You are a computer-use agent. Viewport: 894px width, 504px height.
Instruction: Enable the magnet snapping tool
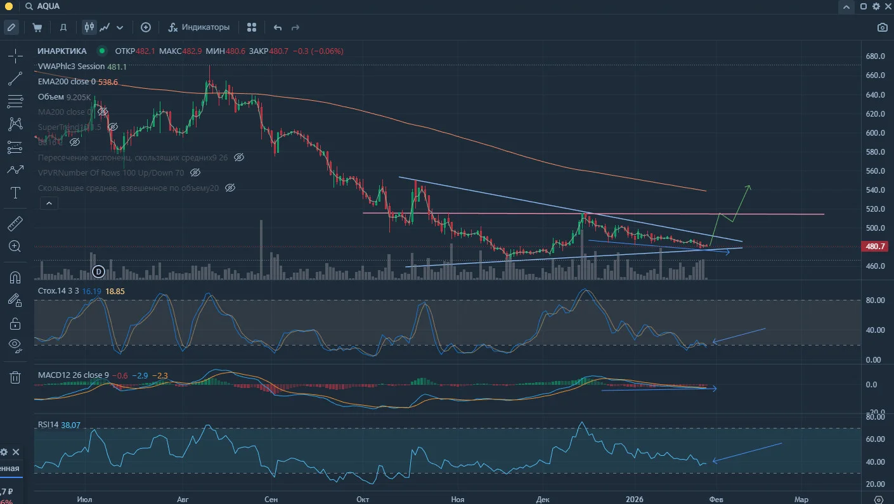15,277
